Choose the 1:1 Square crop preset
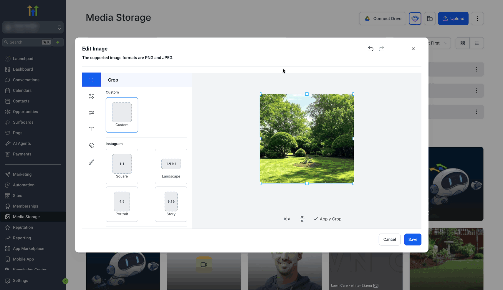The height and width of the screenshot is (290, 503). (122, 167)
